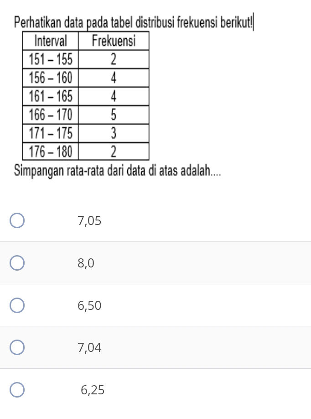Click the Frekuensi column header
The width and height of the screenshot is (311, 419).
click(x=113, y=41)
